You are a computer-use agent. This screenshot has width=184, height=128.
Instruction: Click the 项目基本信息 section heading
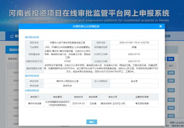point(32,37)
